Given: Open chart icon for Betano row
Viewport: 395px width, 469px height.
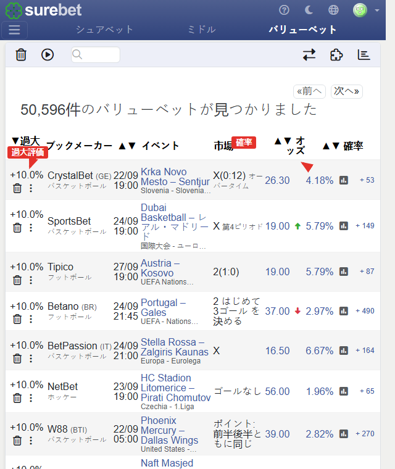Looking at the screenshot, I should (x=344, y=311).
